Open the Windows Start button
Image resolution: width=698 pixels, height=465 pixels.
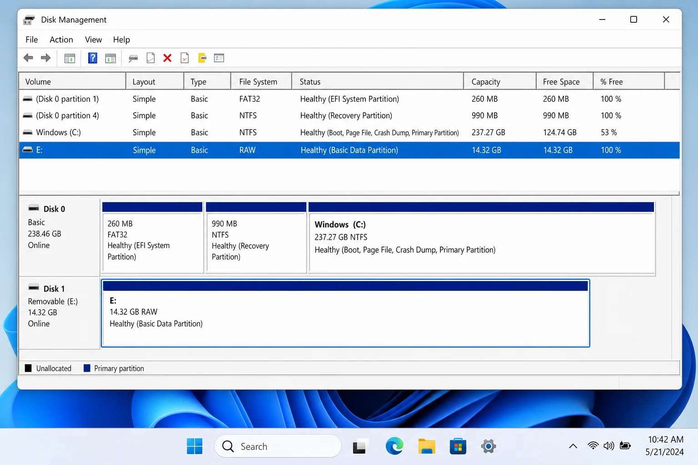[194, 446]
